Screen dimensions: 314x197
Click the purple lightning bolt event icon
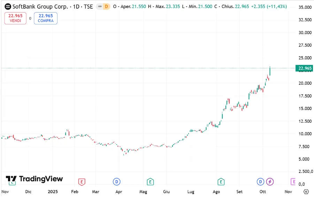pos(270,182)
